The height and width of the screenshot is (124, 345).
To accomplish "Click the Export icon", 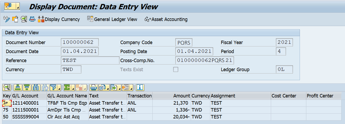I will (114, 87).
